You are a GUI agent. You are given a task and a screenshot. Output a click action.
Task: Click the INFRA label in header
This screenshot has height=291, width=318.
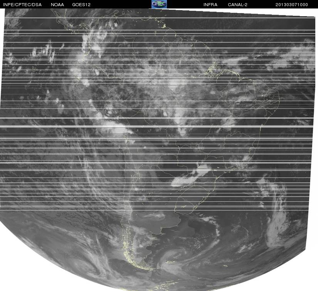(x=210, y=5)
